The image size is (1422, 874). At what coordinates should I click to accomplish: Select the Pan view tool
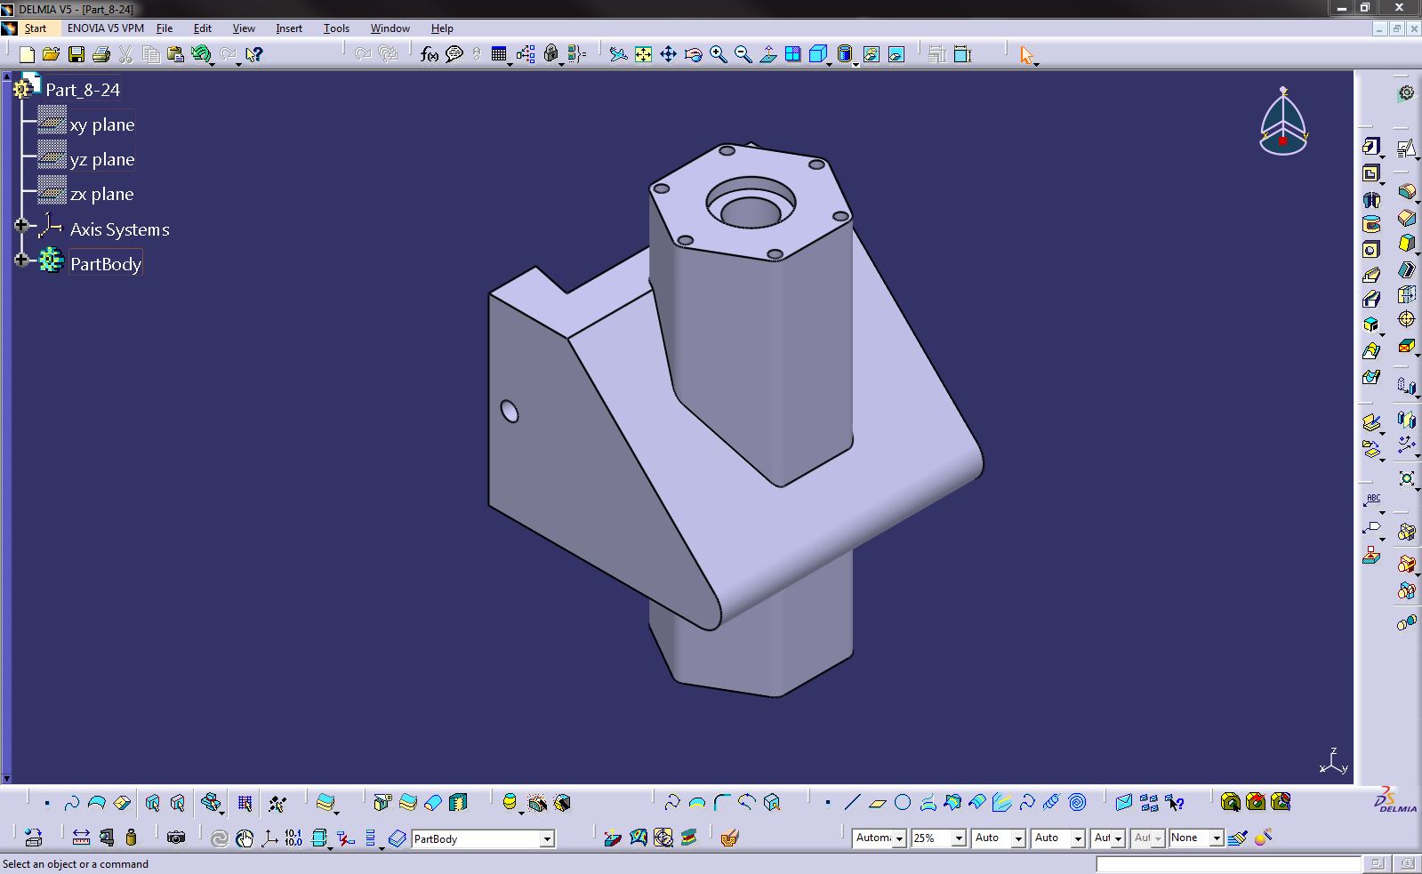pyautogui.click(x=668, y=55)
